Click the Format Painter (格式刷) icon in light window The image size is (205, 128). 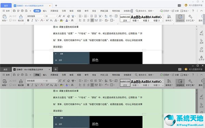[x=21, y=18]
